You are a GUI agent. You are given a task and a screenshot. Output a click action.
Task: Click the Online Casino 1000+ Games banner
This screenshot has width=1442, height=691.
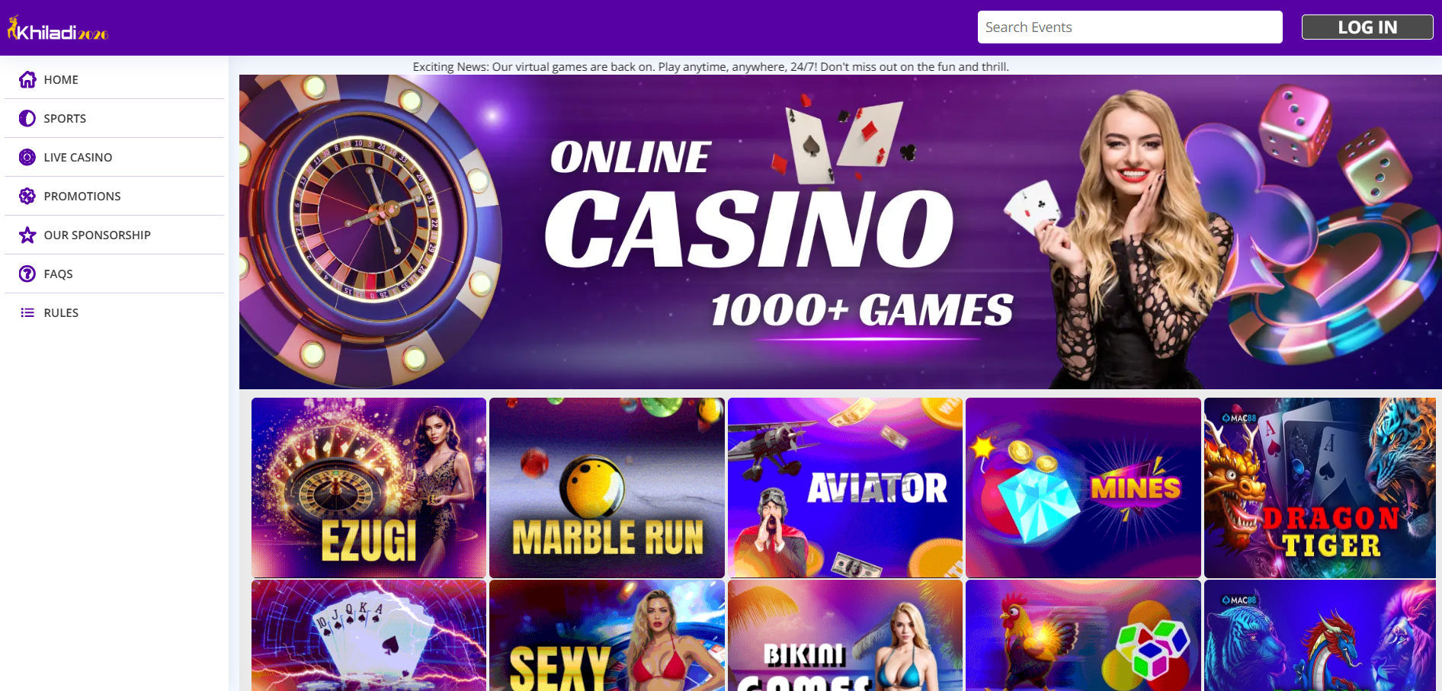coord(841,232)
